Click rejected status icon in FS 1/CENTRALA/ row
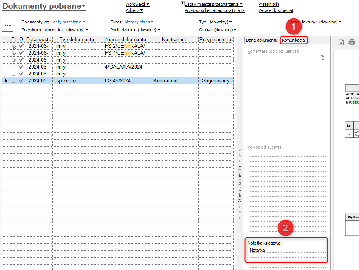Viewport: 359px width, 270px height. [x=14, y=53]
